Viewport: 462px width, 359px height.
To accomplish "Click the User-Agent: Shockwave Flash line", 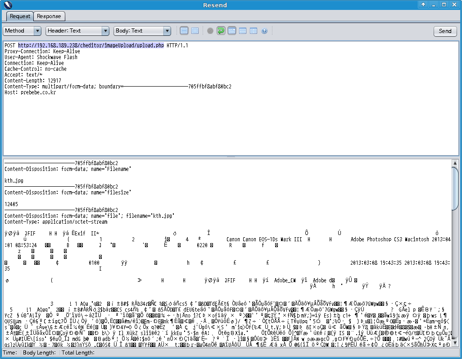I will [41, 57].
